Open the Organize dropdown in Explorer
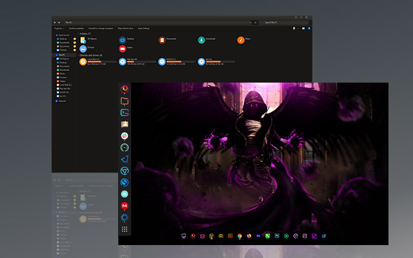Viewport: 413px width, 258px height. [59, 28]
